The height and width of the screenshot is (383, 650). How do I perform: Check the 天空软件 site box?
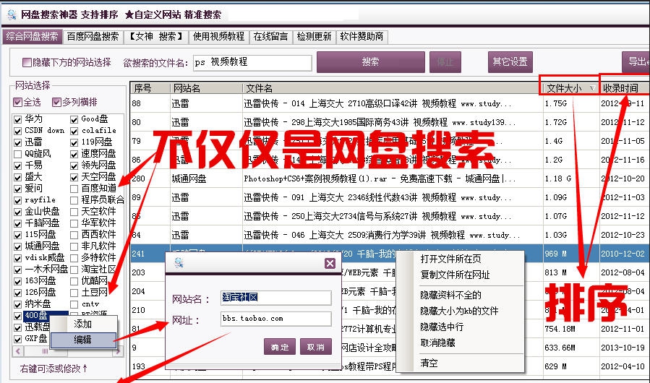tap(74, 212)
